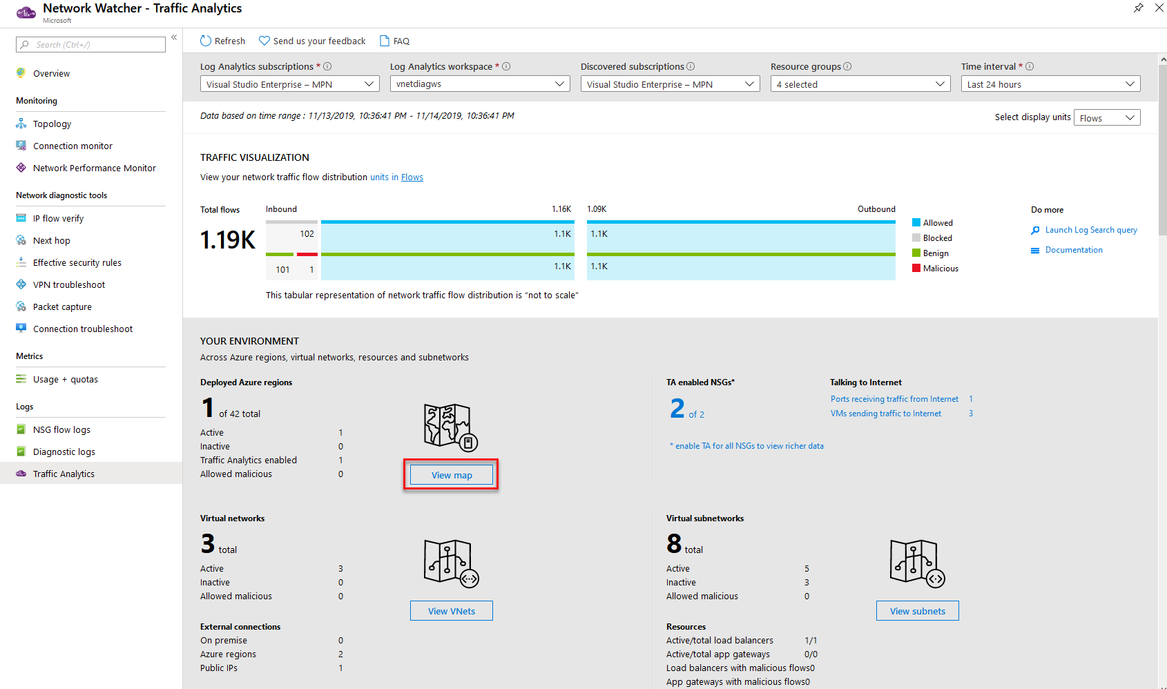Click the VPN troubleshoot icon
The image size is (1167, 689).
[21, 284]
